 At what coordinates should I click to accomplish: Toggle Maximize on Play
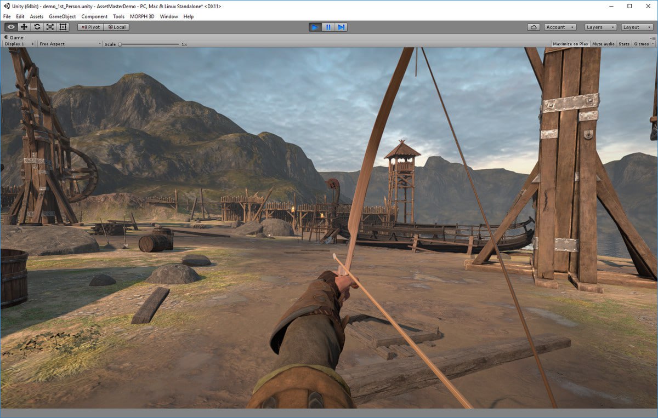[x=570, y=44]
